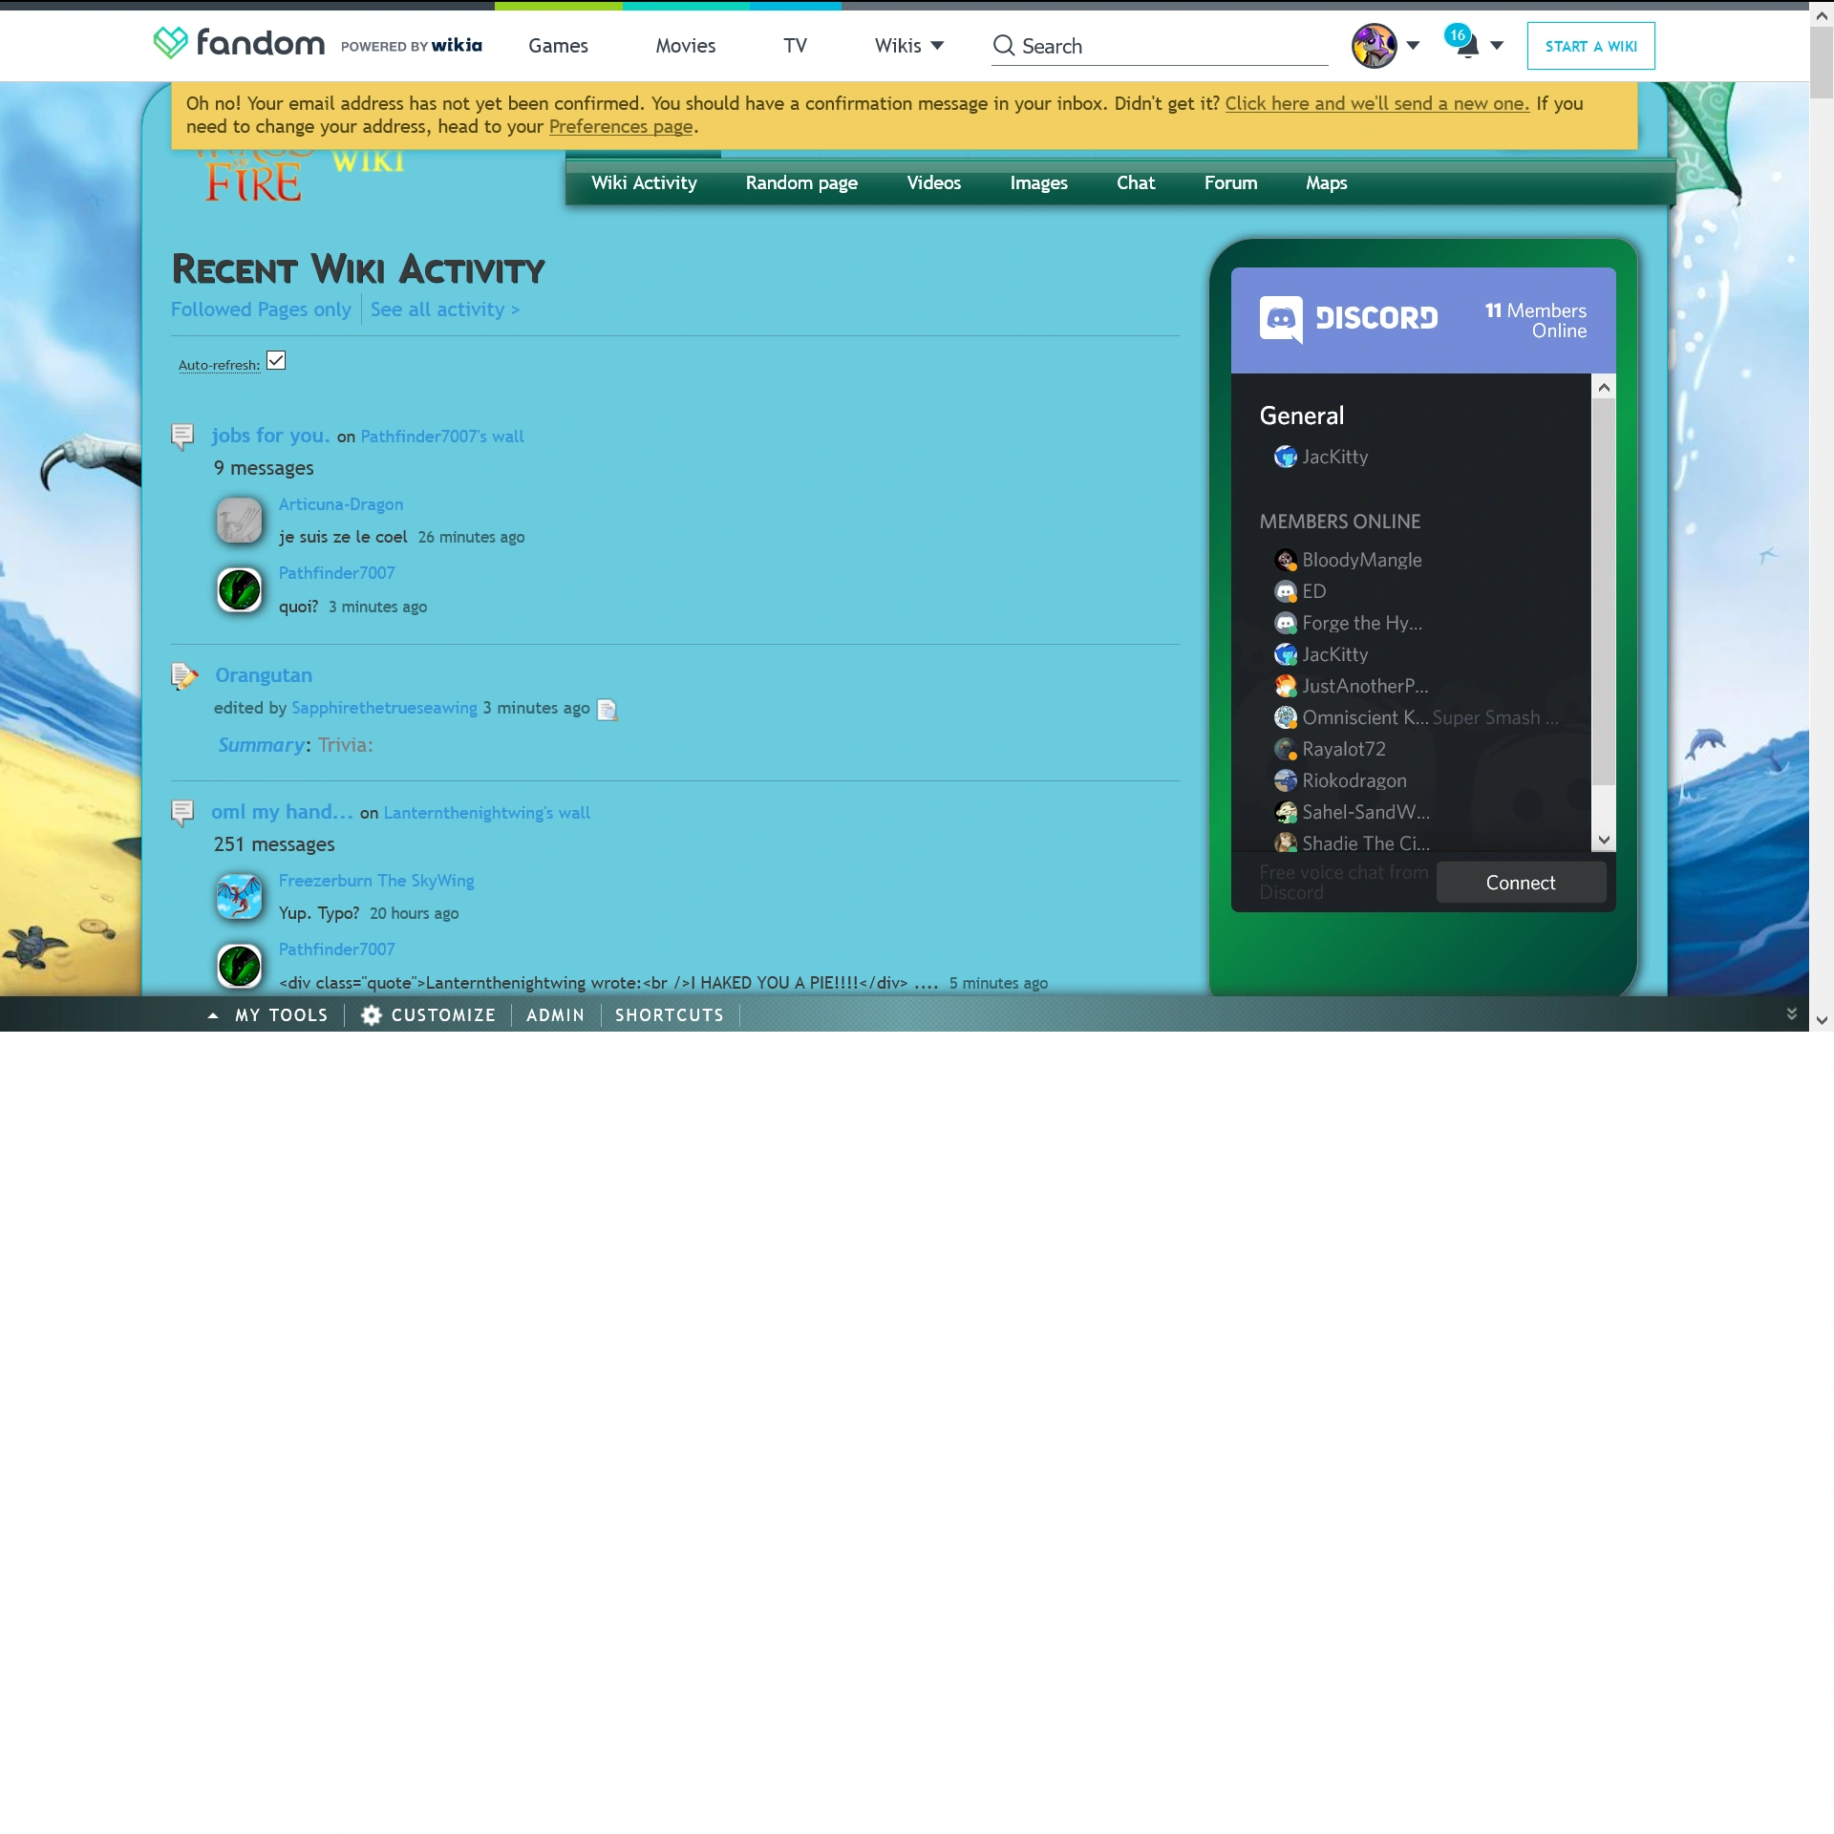Select the Forum navigation item
This screenshot has height=1834, width=1834.
click(x=1230, y=183)
